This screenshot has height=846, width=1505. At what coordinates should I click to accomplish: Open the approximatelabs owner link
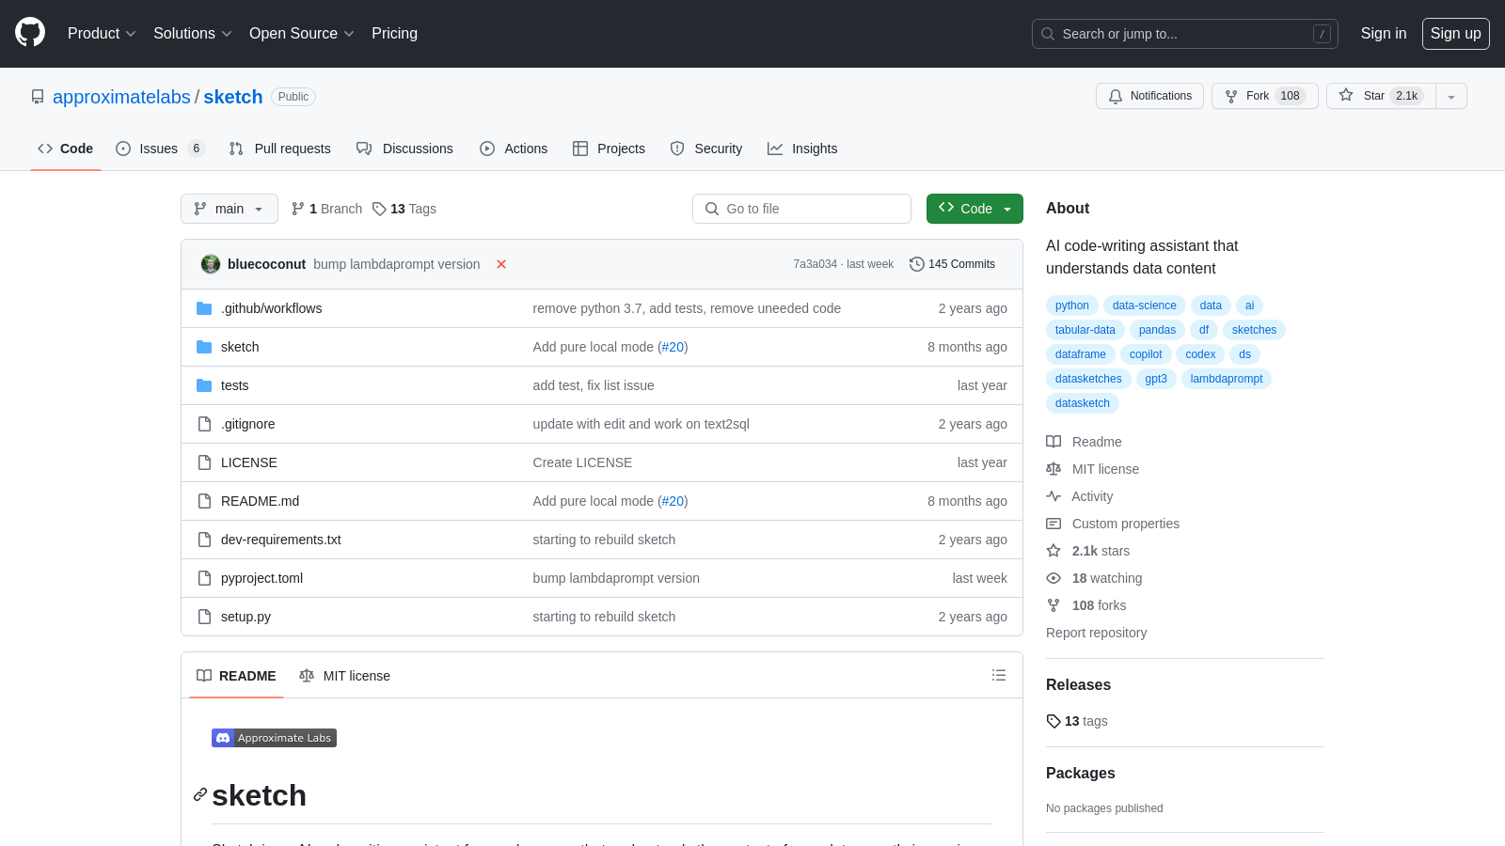(121, 97)
